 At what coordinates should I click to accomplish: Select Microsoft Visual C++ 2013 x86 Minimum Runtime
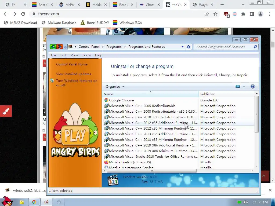click(x=178, y=139)
